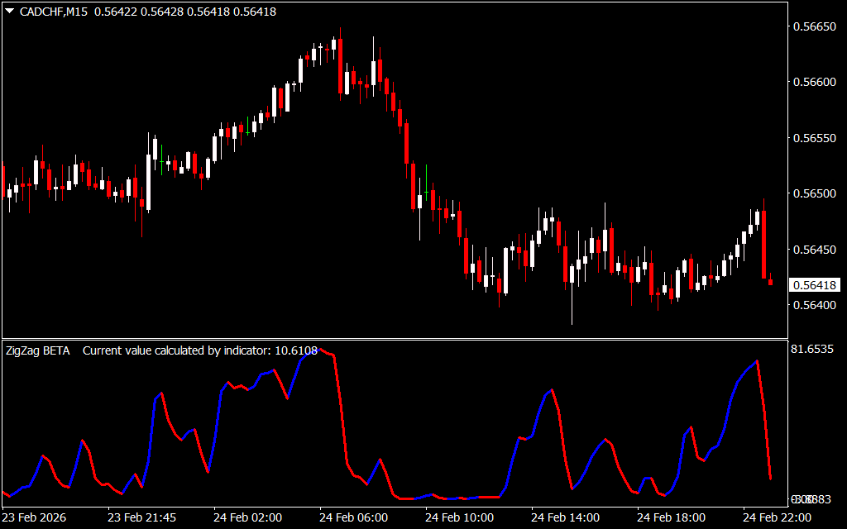The width and height of the screenshot is (847, 529).
Task: Click the 0.56500 price axis label
Action: point(814,194)
